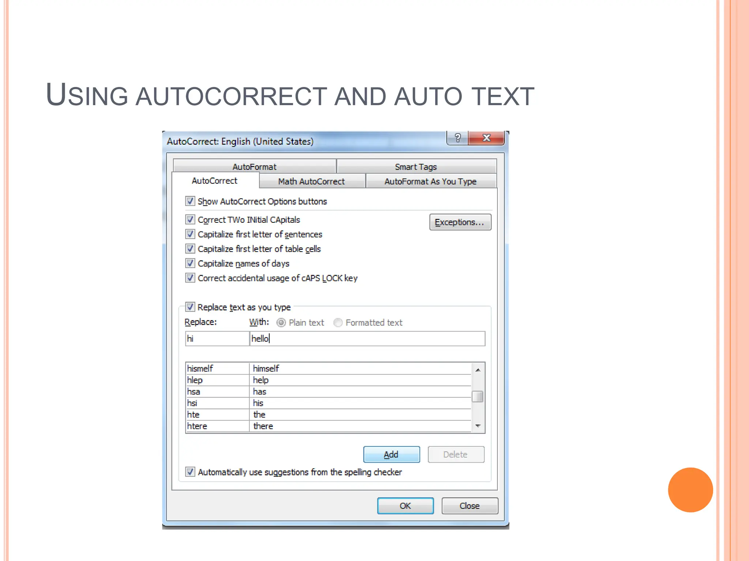Image resolution: width=749 pixels, height=561 pixels.
Task: Select the AutoCorrect tab
Action: point(215,181)
